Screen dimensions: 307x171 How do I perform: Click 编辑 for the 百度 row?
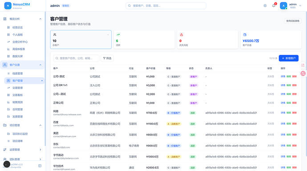click(289, 124)
